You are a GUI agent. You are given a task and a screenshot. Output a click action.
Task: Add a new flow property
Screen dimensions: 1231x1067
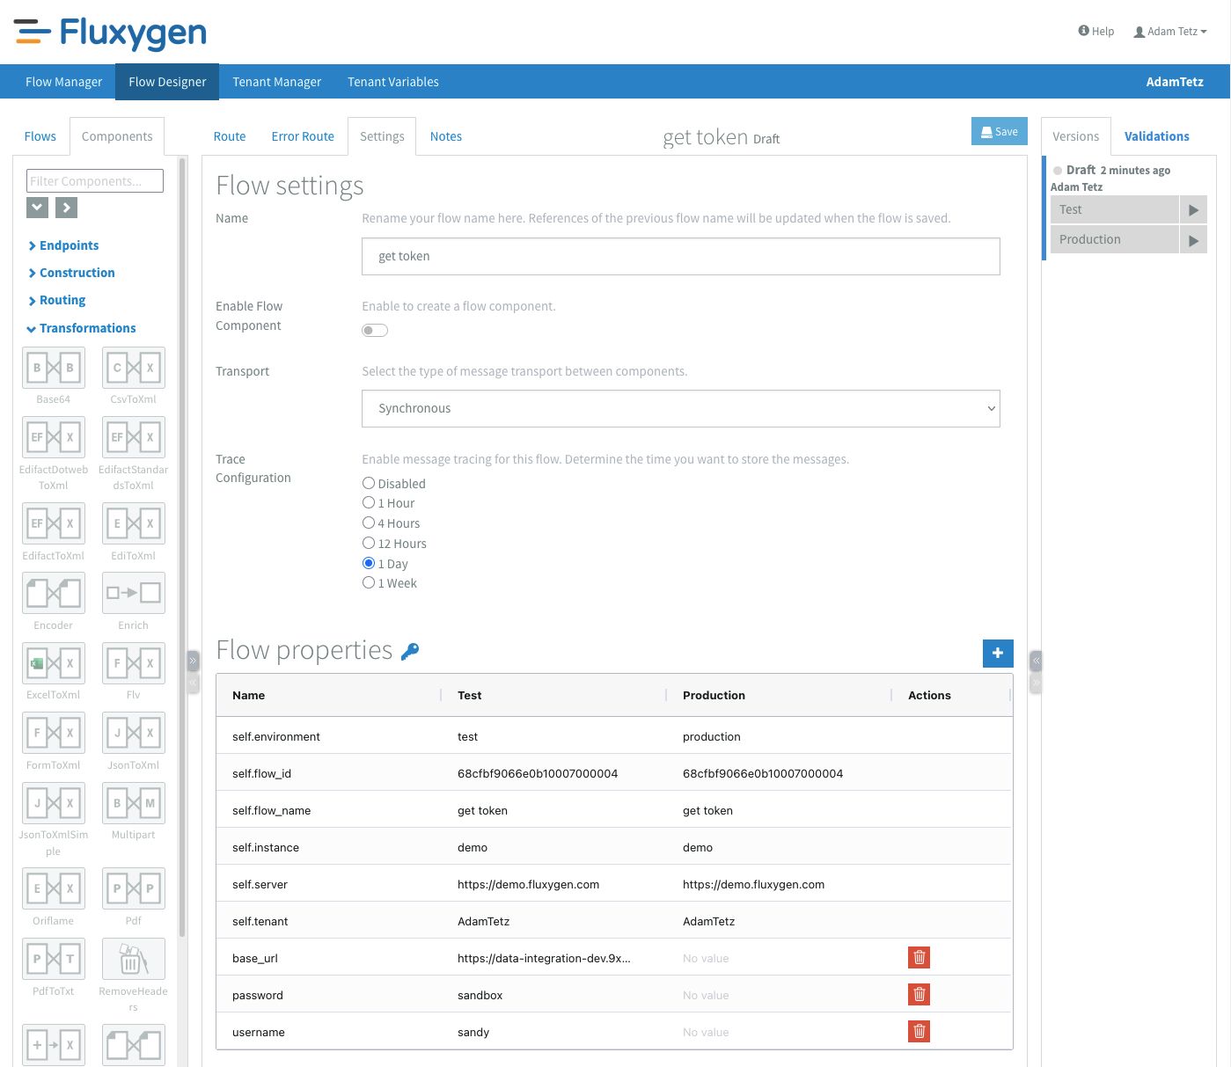998,653
